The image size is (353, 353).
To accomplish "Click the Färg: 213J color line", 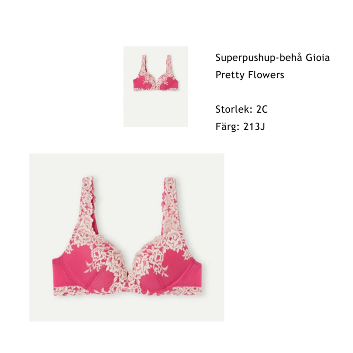I will (x=240, y=126).
